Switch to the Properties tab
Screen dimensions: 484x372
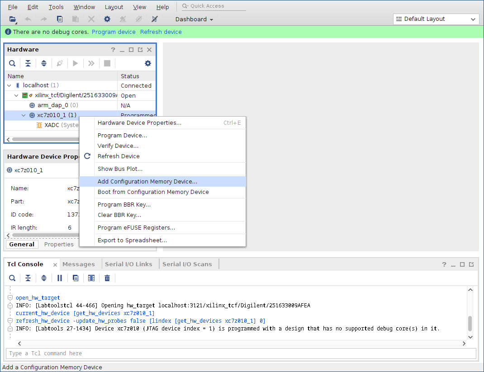click(x=59, y=244)
